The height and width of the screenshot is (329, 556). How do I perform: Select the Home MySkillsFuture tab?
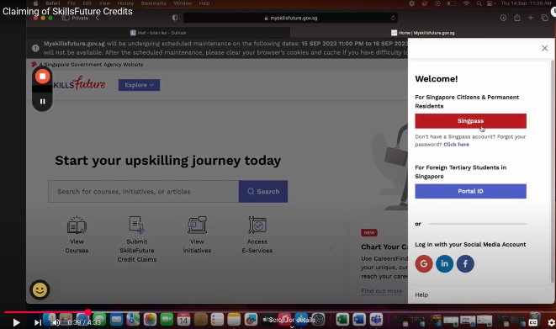point(422,33)
